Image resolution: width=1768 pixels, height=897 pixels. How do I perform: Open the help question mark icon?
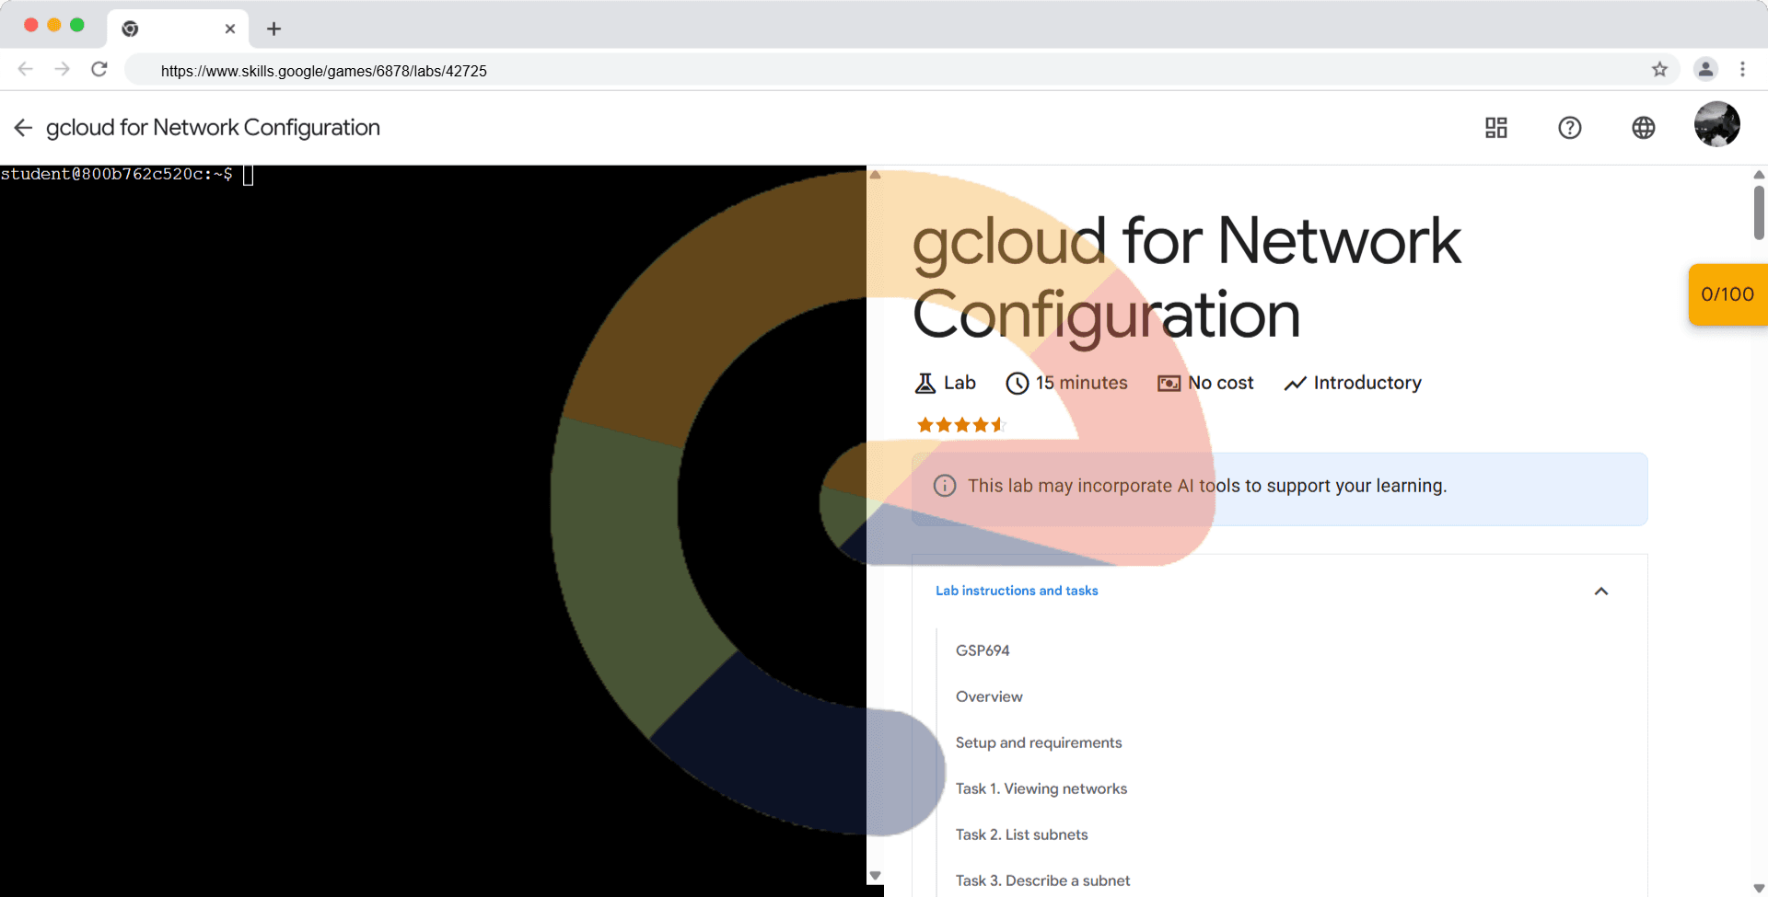tap(1569, 128)
